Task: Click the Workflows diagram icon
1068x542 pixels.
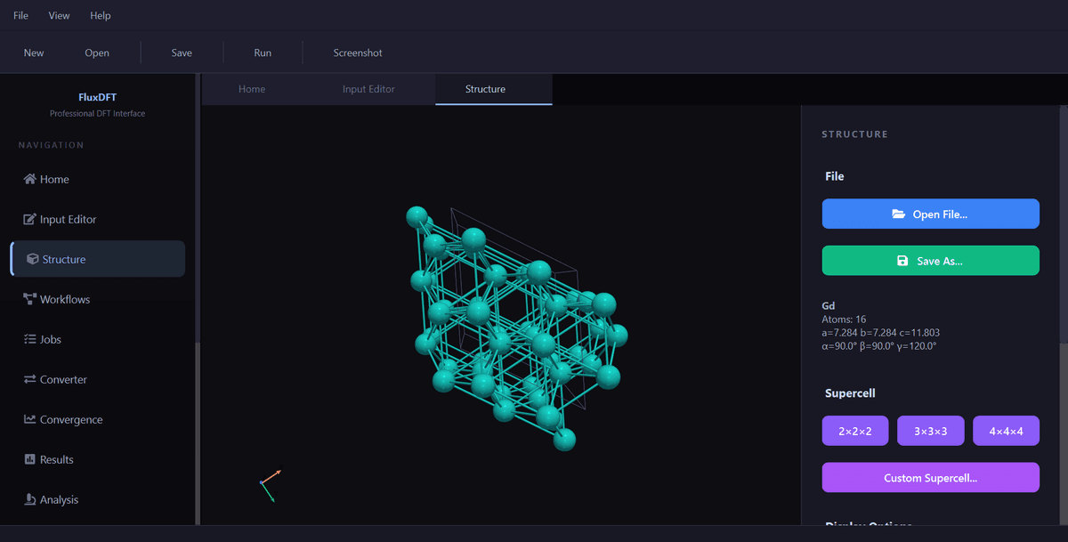Action: [29, 299]
